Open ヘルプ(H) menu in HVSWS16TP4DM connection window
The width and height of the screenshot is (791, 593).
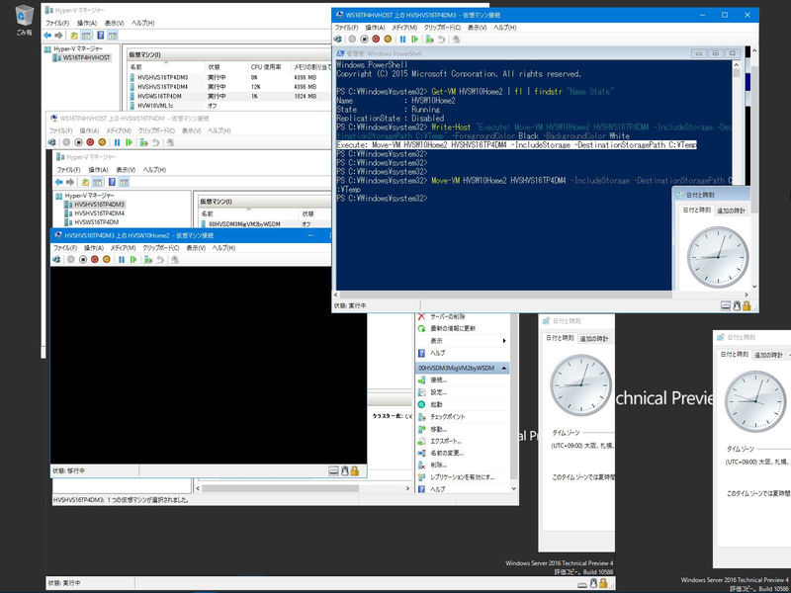(220, 130)
